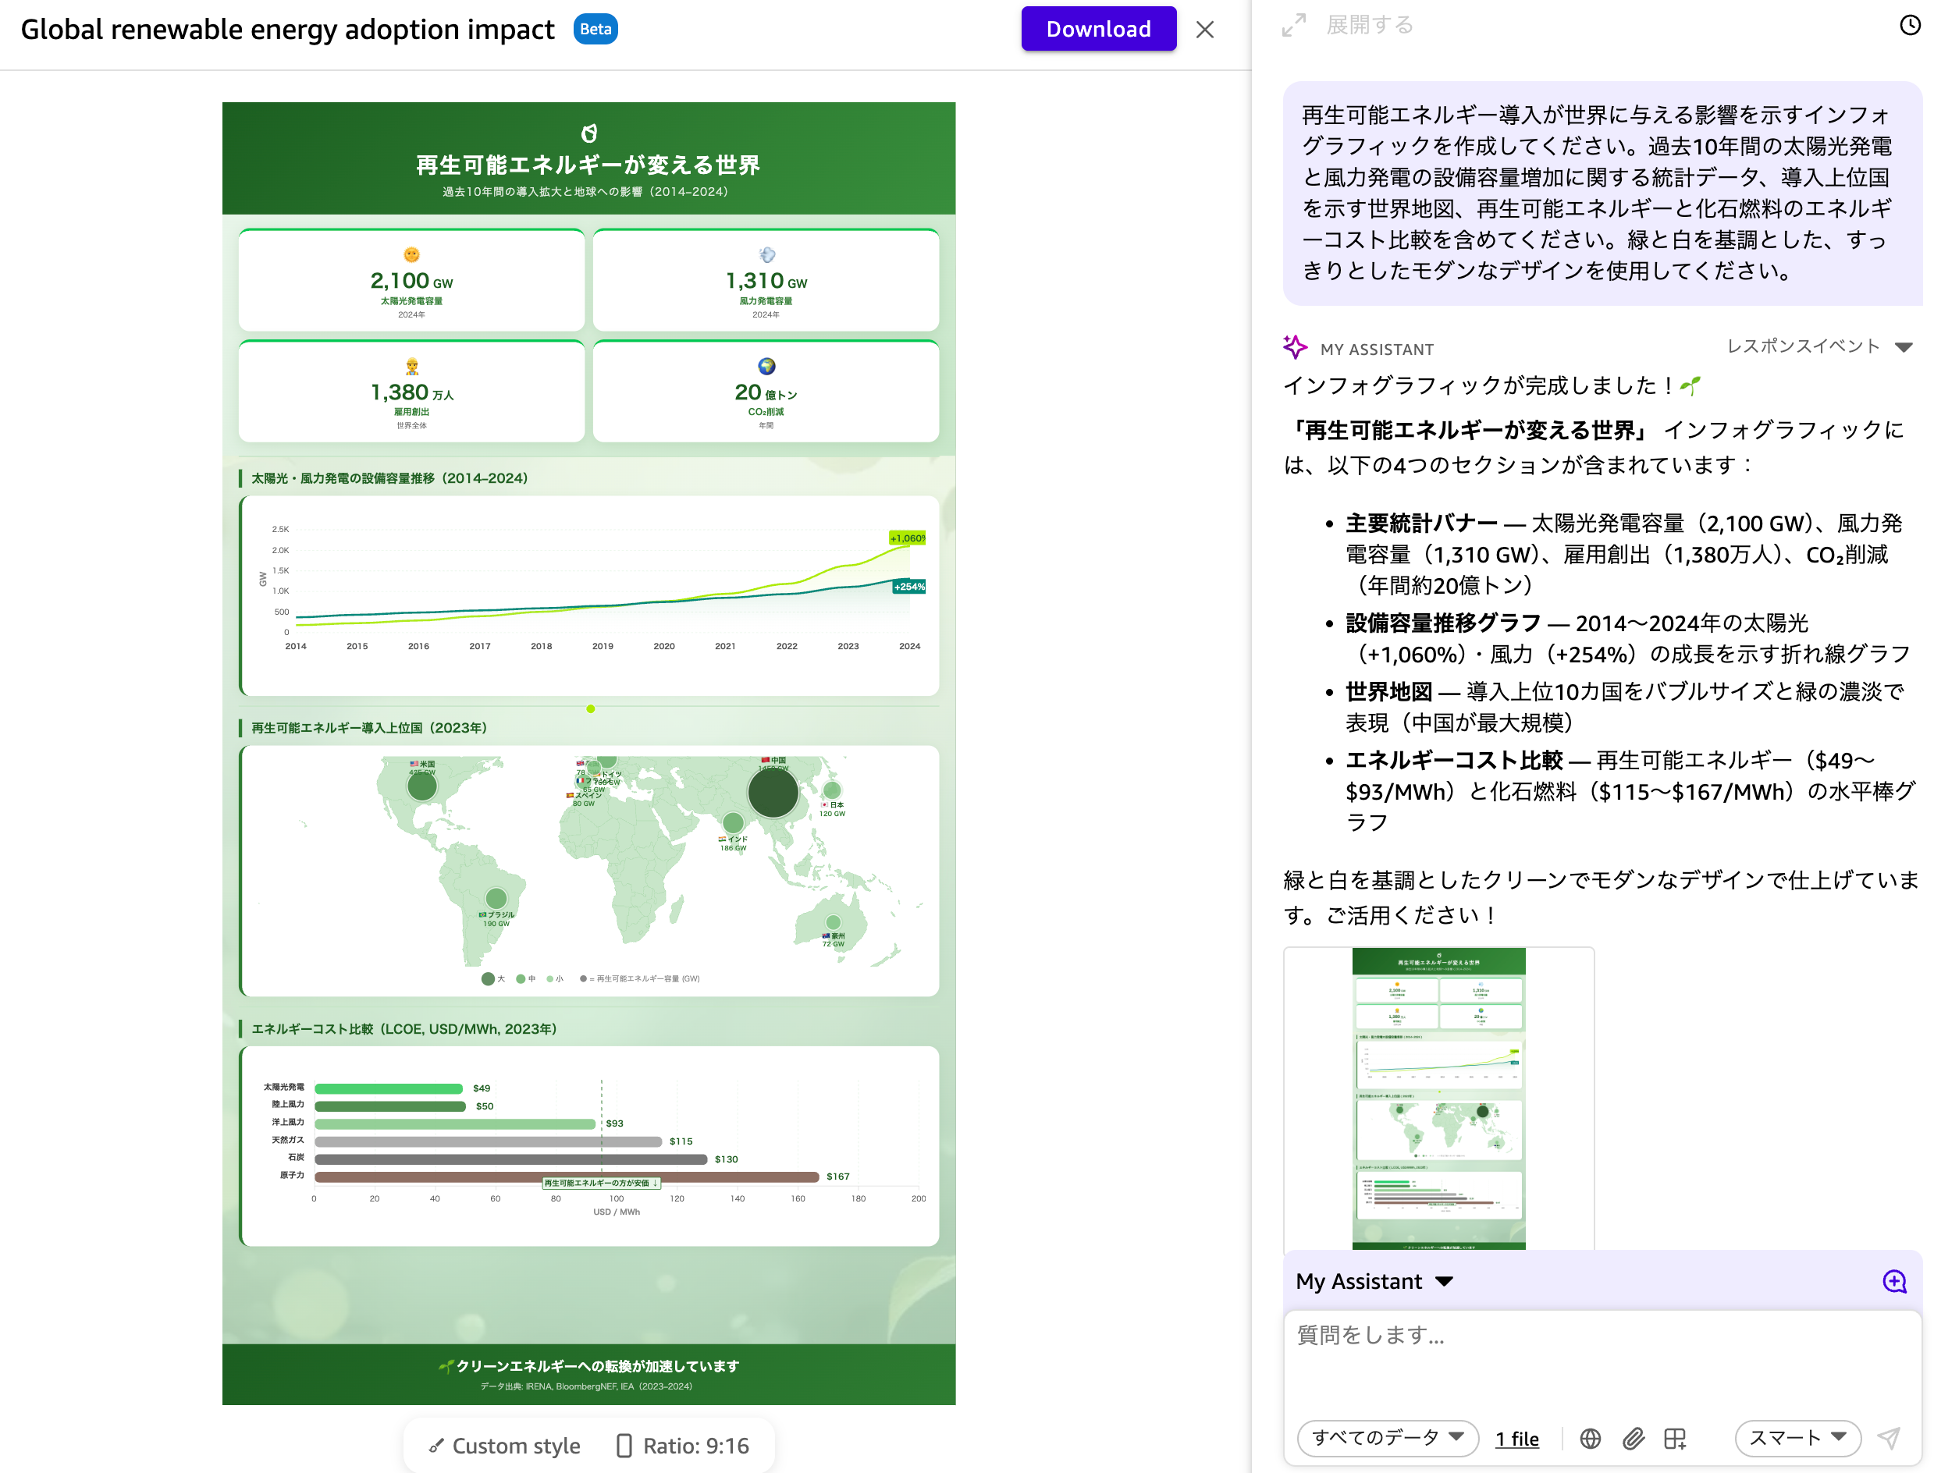
Task: Open the スマート mode dropdown
Action: pyautogui.click(x=1797, y=1438)
